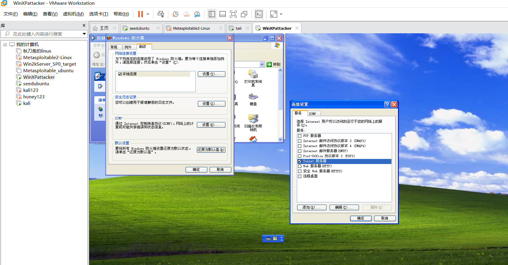Click the send Ctrl+Alt+Del toolbar icon

pyautogui.click(x=161, y=14)
